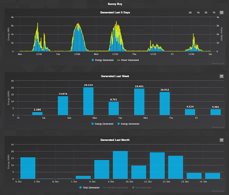Click the Generated Last 5 Days title
Viewport: 229px width, 195px height.
pos(115,12)
